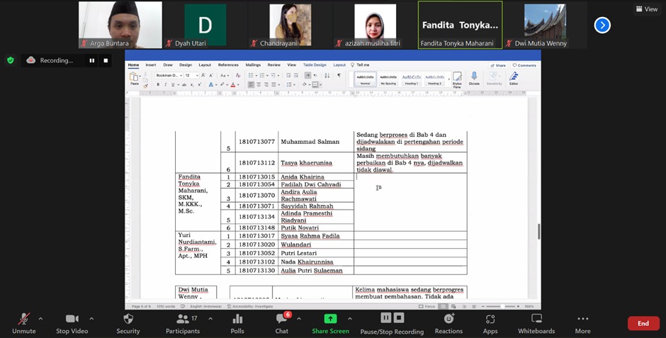Unmute the microphone

click(x=23, y=322)
